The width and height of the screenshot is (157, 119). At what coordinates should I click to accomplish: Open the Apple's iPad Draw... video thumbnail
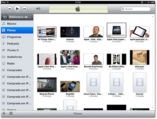coord(70,57)
